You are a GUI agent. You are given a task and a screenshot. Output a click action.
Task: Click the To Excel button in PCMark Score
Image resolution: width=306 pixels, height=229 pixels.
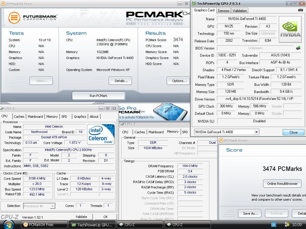click(x=276, y=213)
